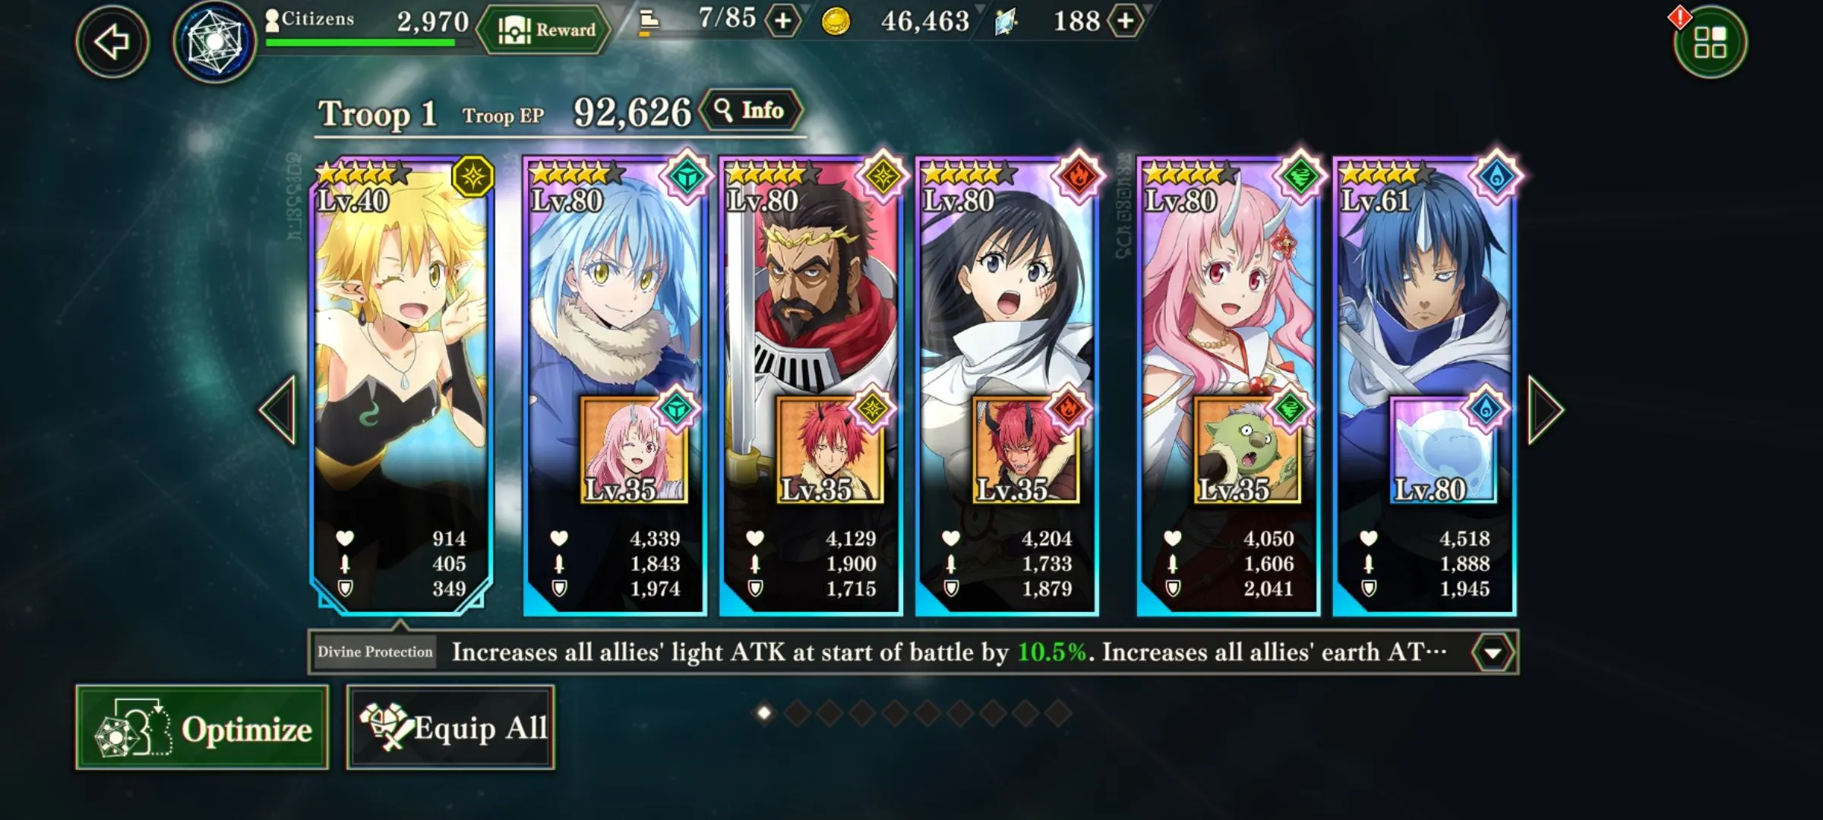Select the last troop page dot

[x=1058, y=713]
